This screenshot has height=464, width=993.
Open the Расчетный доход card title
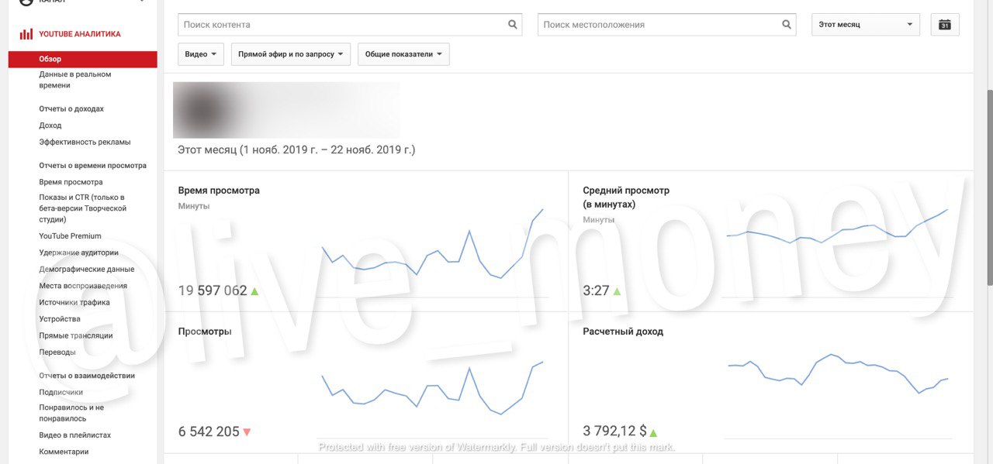[623, 332]
